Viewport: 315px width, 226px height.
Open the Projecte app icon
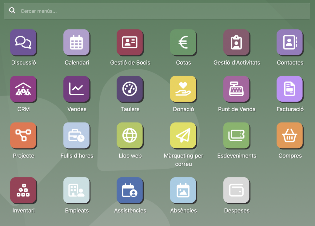[23, 136]
